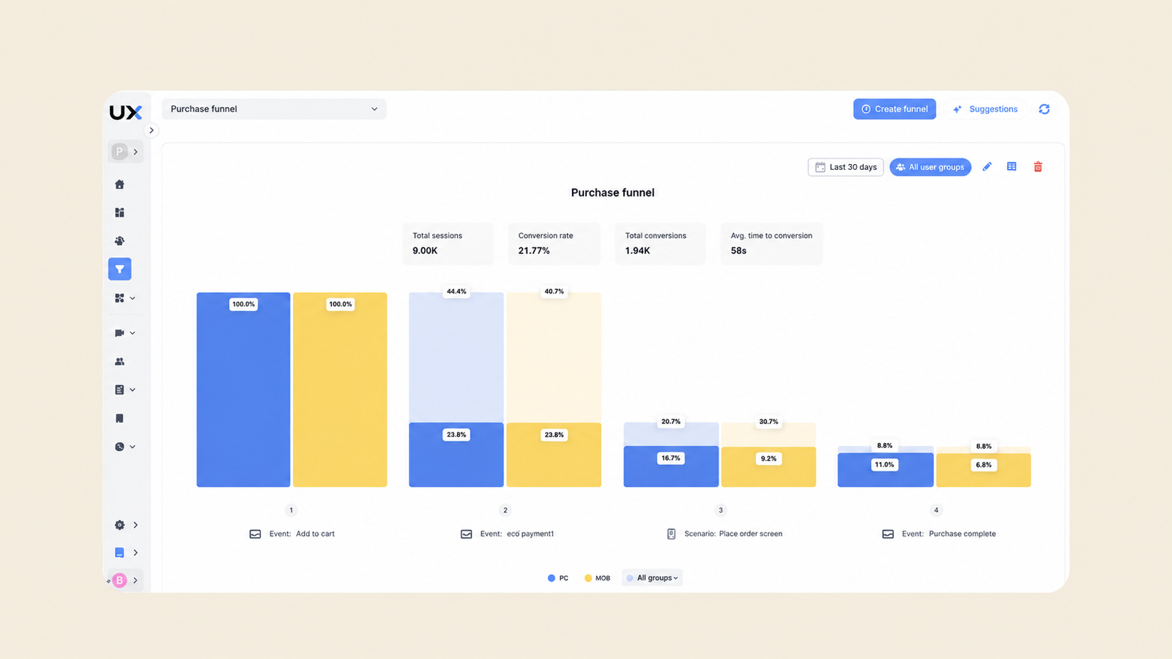This screenshot has height=659, width=1172.
Task: Open the All user groups filter
Action: click(930, 167)
